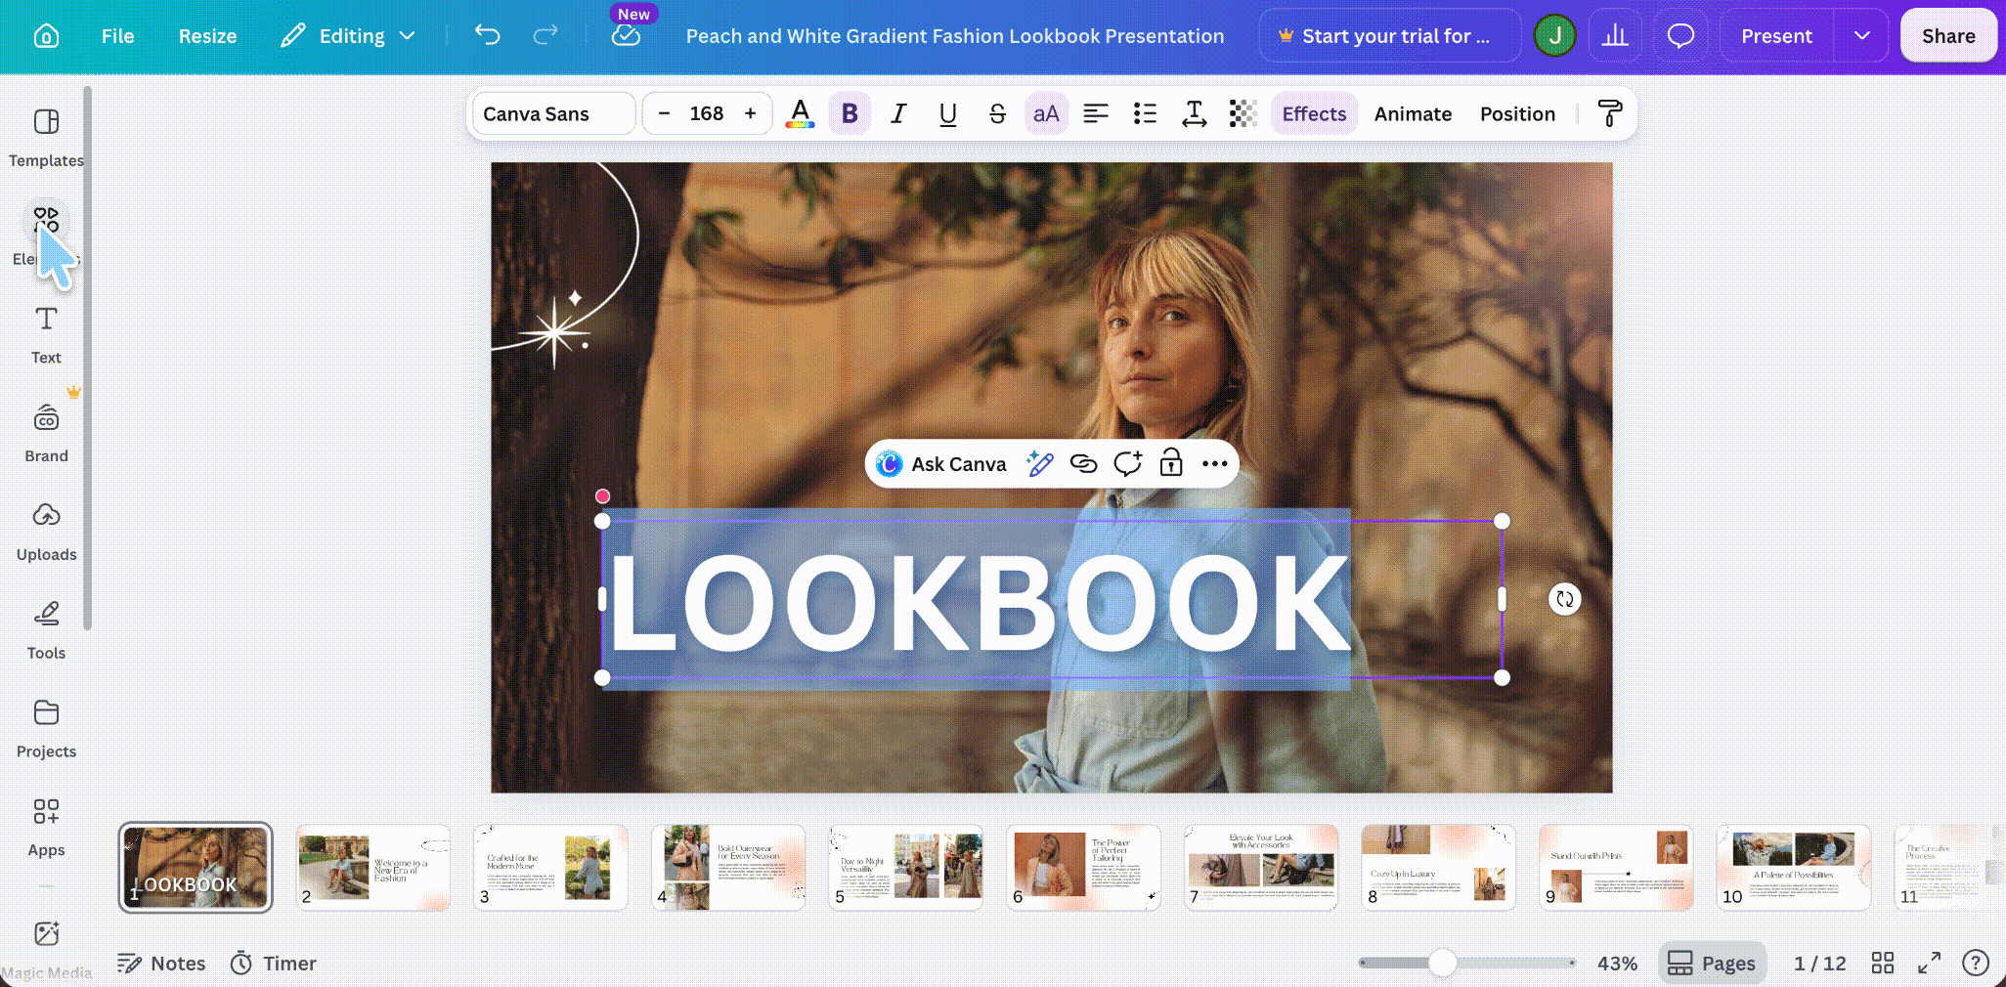
Task: Open the Elements panel
Action: coord(46,235)
